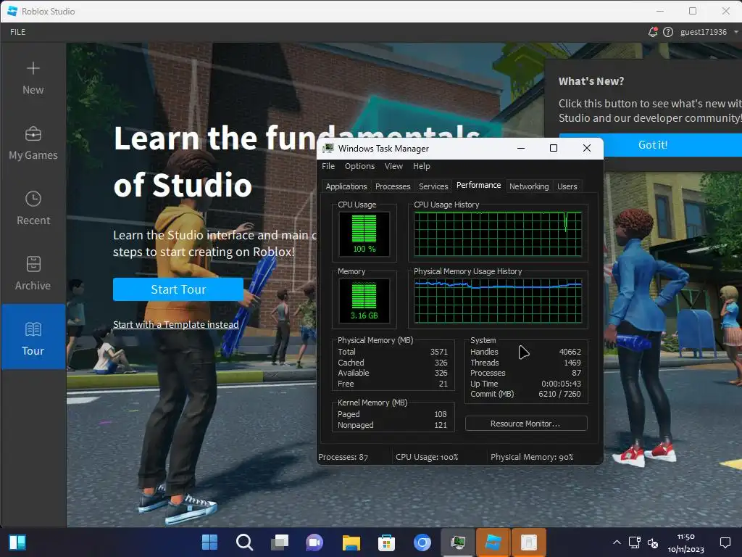Screen dimensions: 742x557
Task: Open Windows Search from the taskbar
Action: [x=245, y=542]
